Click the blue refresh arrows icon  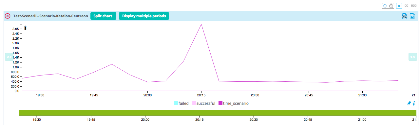(385, 6)
